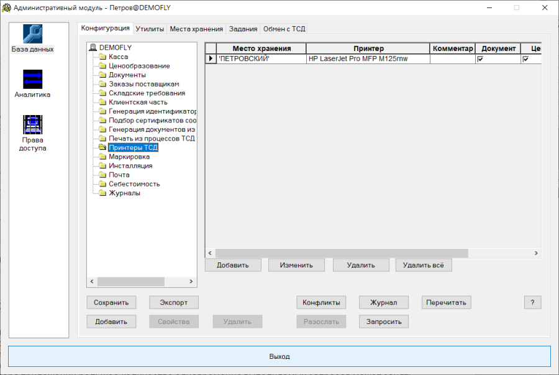This screenshot has height=375, width=559.
Task: Click the Почта folder icon
Action: point(102,175)
